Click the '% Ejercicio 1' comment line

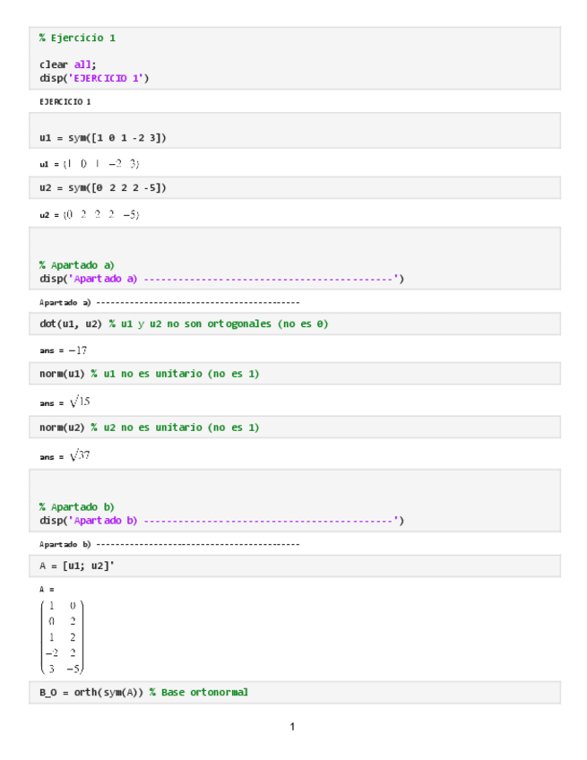click(x=77, y=39)
